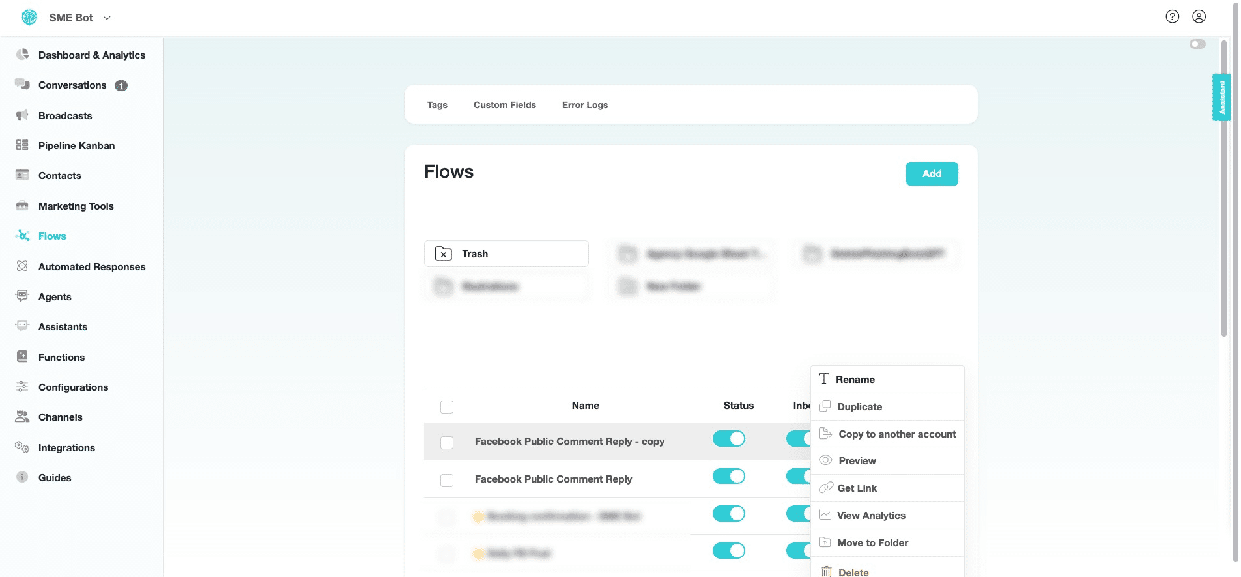Toggle the small switch at top right
Screen dimensions: 1241x577
(1197, 44)
